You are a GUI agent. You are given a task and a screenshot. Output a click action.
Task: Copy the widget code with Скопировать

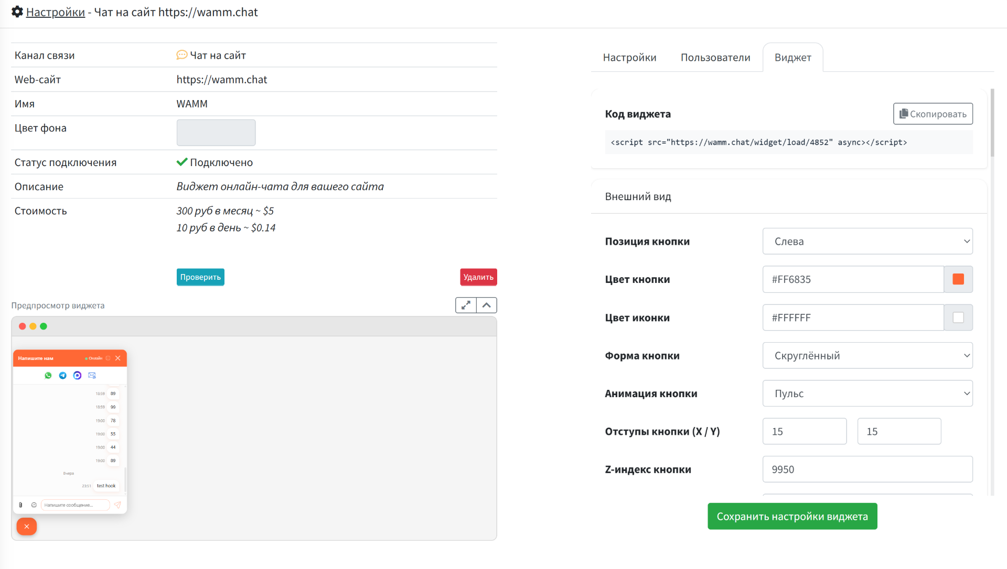[933, 114]
